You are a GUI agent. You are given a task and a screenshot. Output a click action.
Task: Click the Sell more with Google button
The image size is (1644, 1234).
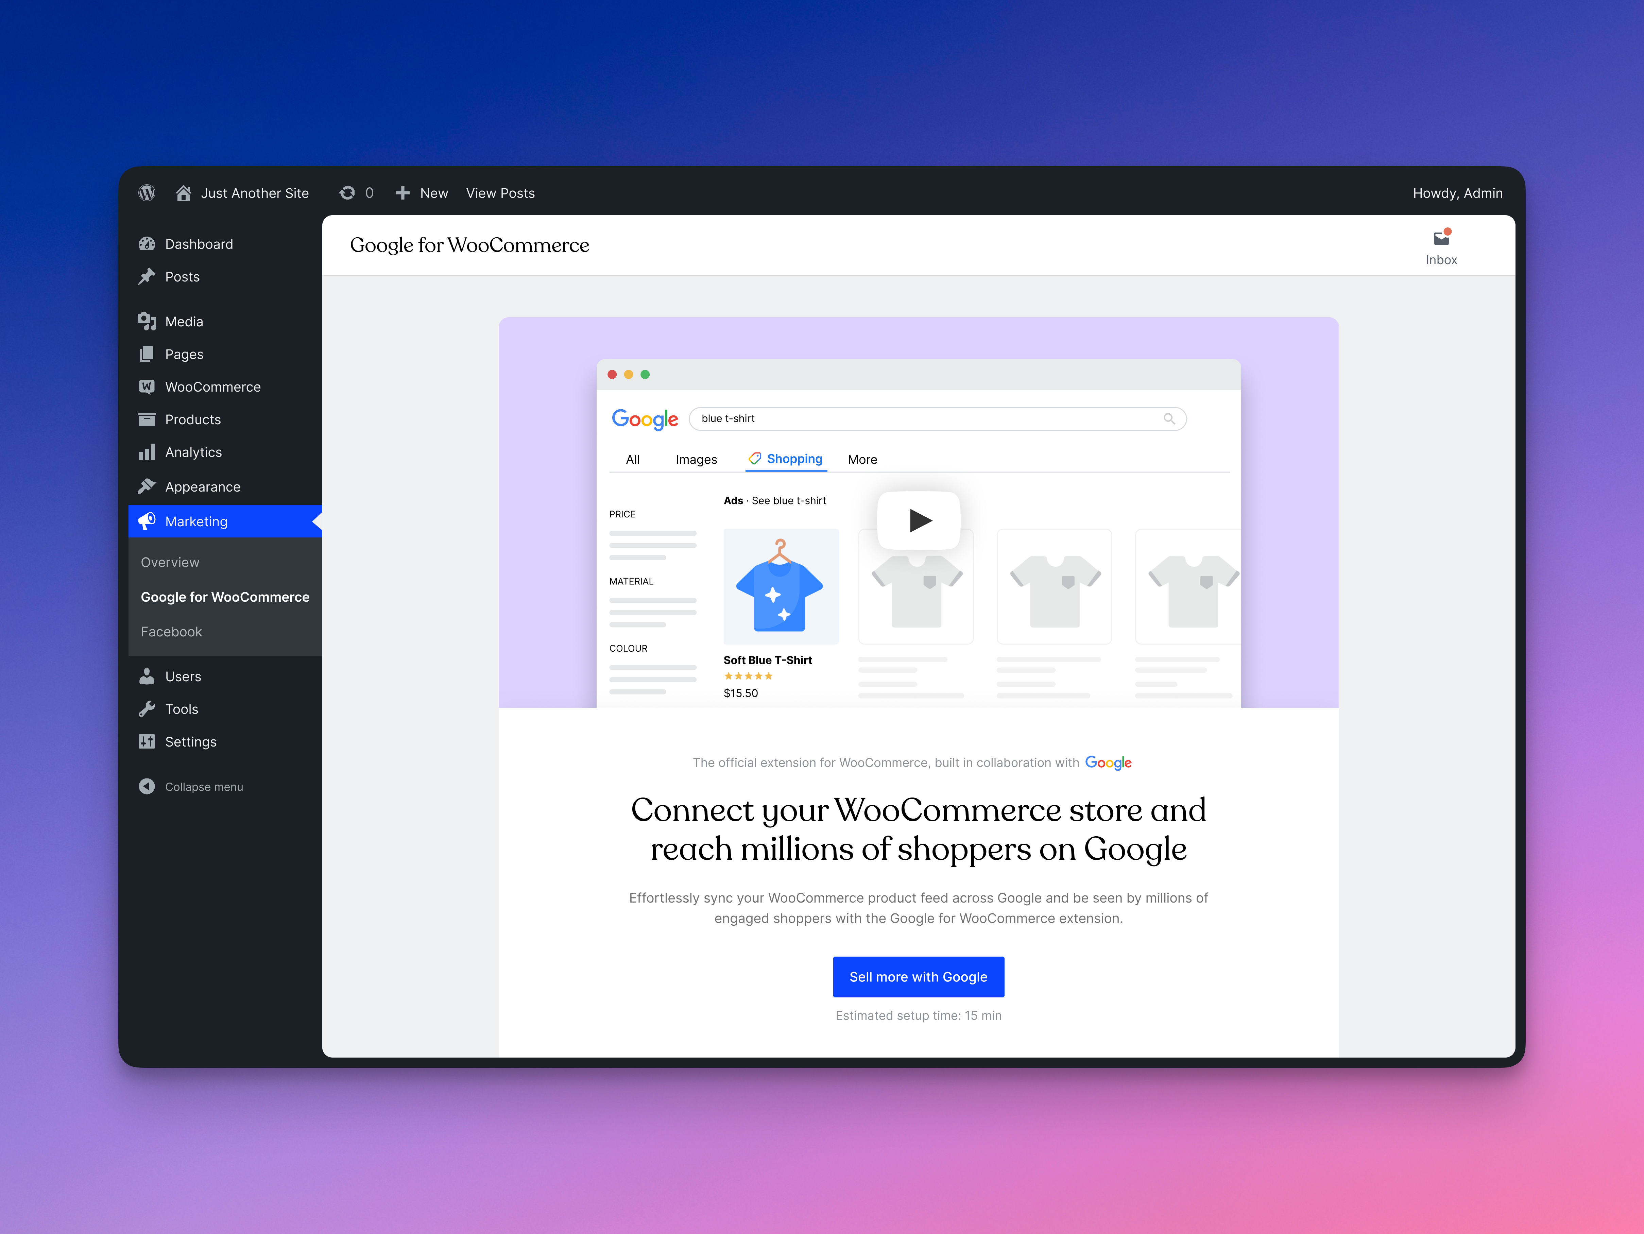919,976
